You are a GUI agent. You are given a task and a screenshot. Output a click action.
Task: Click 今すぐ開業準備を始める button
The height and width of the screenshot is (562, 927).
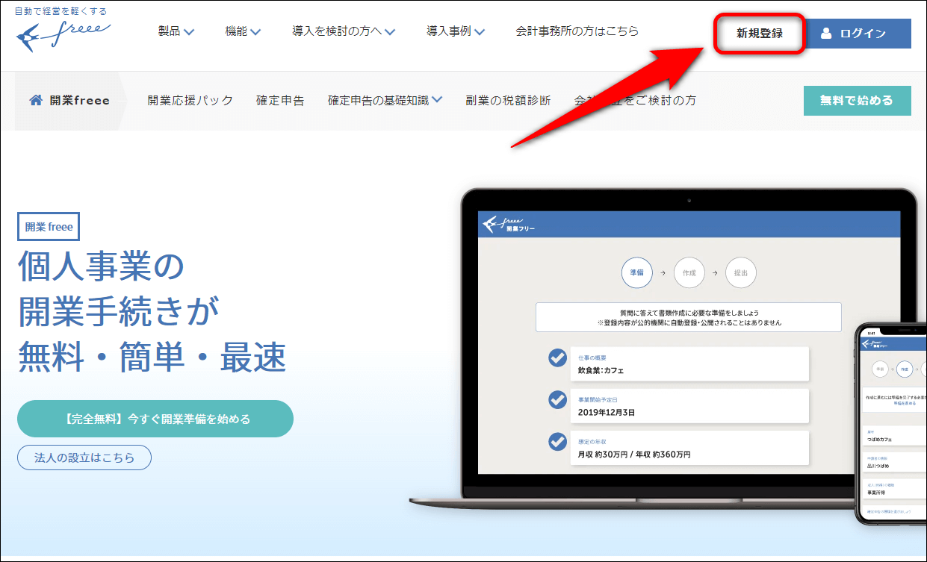155,419
